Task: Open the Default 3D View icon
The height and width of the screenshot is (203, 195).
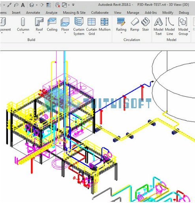Action: [x=32, y=5]
